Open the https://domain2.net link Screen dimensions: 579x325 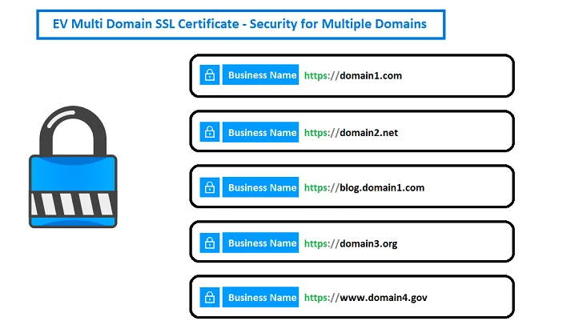click(351, 133)
